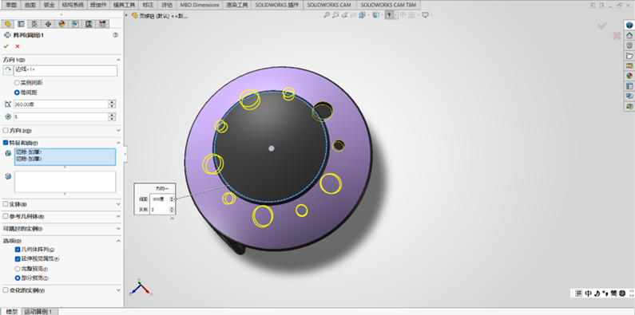Open Custom Properties icon in task pane
Image resolution: width=635 pixels, height=315 pixels.
click(629, 86)
